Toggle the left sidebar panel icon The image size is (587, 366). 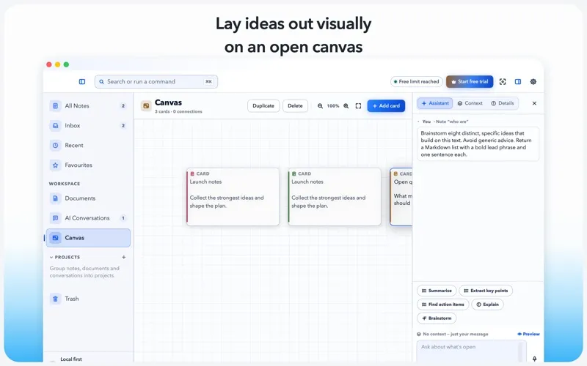point(82,82)
